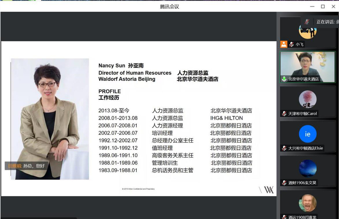Click the Waldorf Astoria logo on slide
The height and width of the screenshot is (219, 339).
pos(268,190)
